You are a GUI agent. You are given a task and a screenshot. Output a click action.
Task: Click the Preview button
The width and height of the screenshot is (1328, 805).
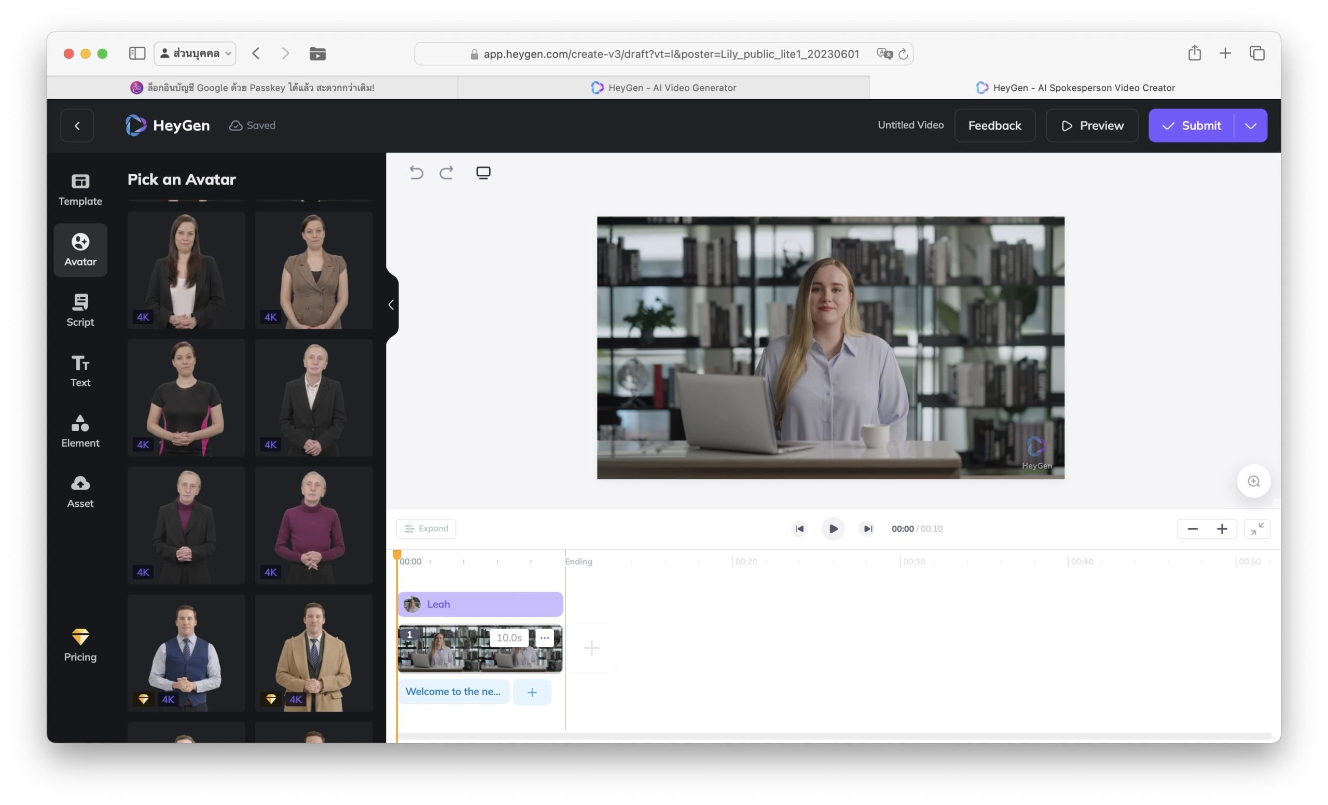click(x=1091, y=126)
